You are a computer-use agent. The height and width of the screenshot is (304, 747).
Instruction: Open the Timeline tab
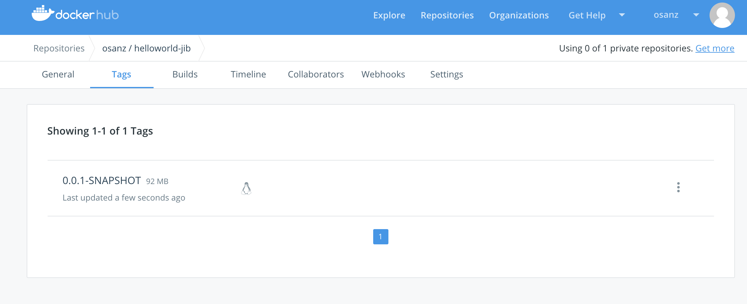tap(248, 74)
